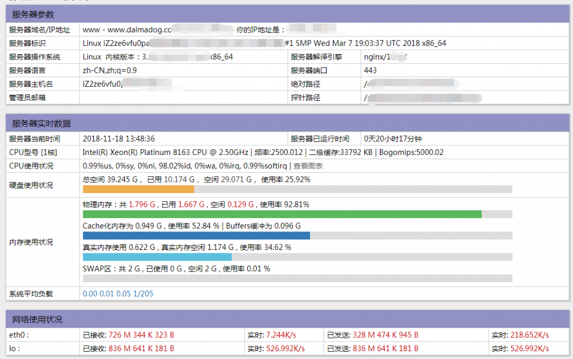The width and height of the screenshot is (573, 359).
Task: Click the SWAP区 共 2 G text line
Action: [176, 269]
